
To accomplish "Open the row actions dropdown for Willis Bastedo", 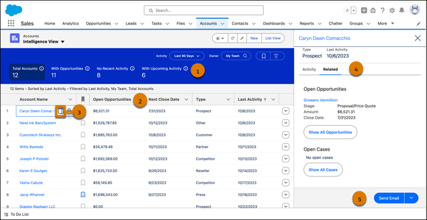I will click(x=286, y=147).
